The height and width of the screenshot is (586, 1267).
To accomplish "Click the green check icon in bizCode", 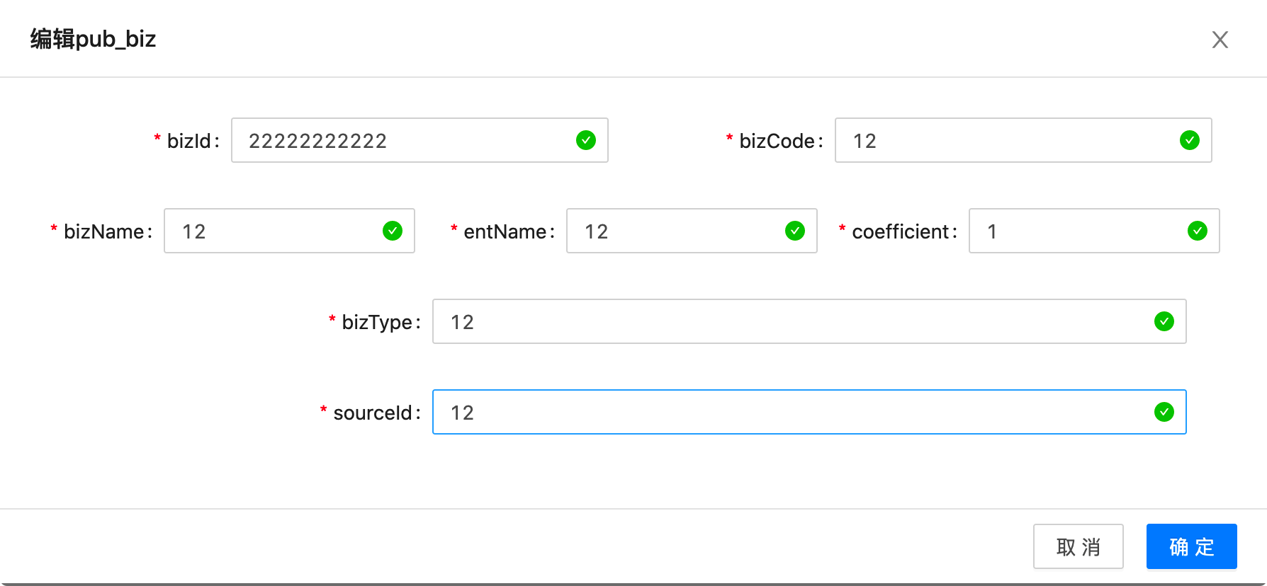I will (x=1190, y=140).
